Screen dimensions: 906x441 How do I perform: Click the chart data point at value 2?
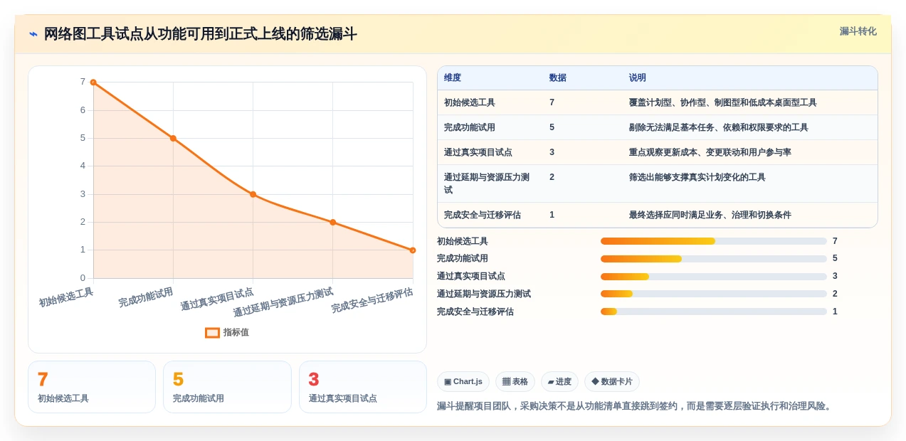[332, 222]
